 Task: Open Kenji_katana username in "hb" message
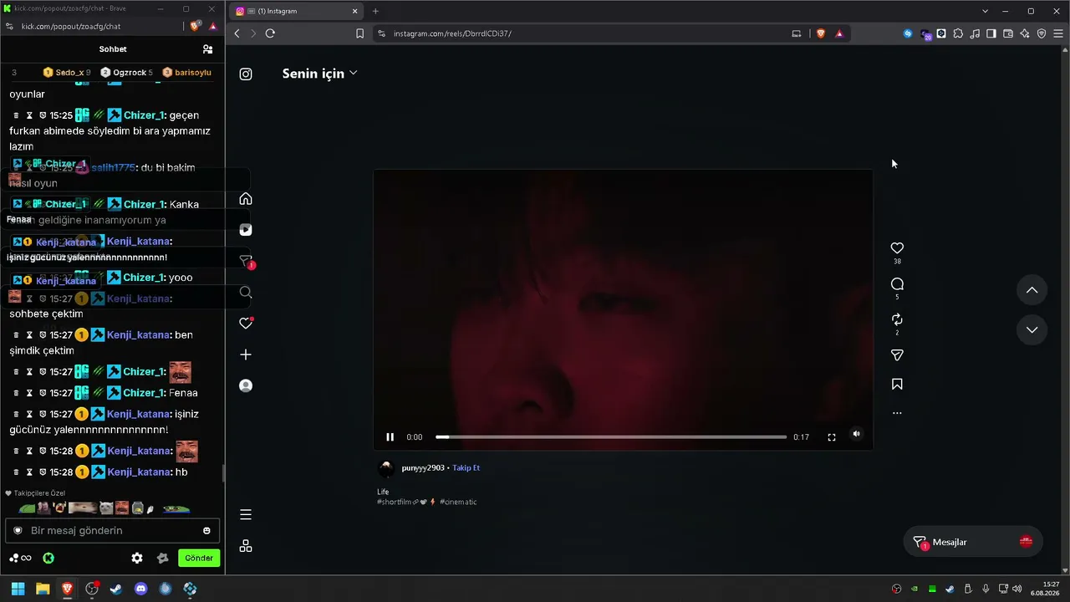140,472
